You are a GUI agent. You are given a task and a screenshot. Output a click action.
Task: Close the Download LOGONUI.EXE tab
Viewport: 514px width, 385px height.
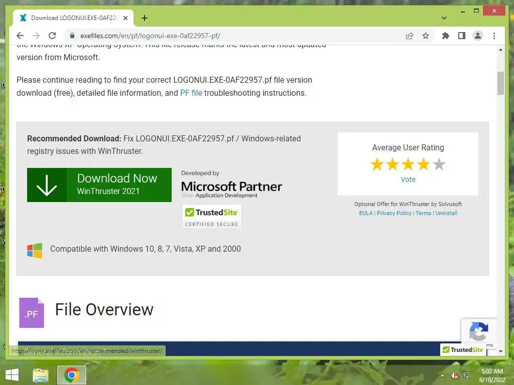coord(125,18)
